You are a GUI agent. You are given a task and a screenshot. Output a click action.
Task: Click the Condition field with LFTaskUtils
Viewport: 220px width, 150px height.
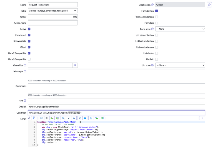(x=116, y=113)
